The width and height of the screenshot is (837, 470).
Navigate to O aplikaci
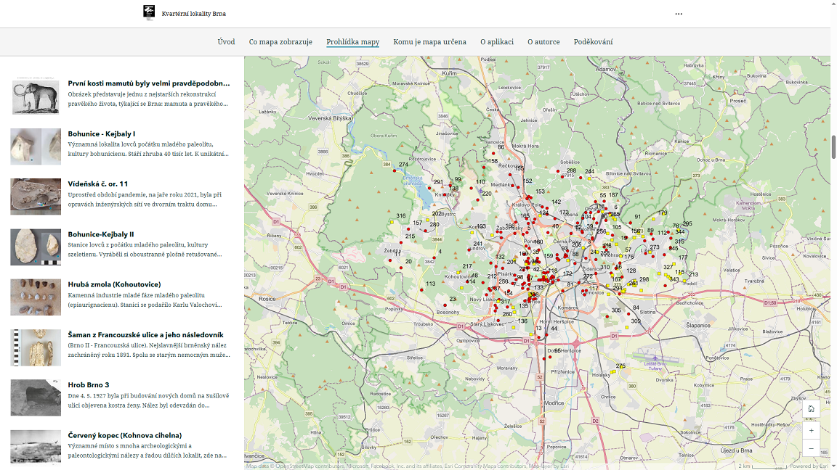click(497, 42)
